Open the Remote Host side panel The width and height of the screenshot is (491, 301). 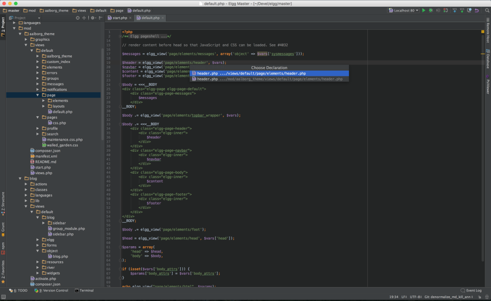pos(488,31)
